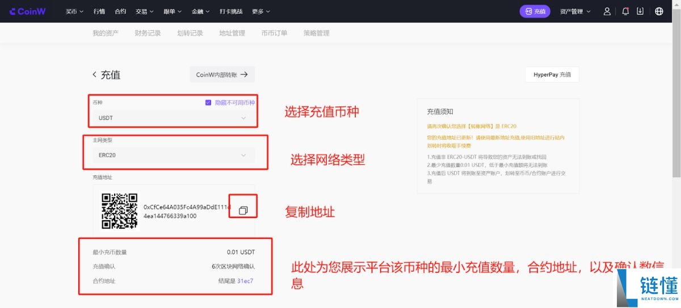Expand the 资产管理 menu
The height and width of the screenshot is (308, 681).
(575, 11)
